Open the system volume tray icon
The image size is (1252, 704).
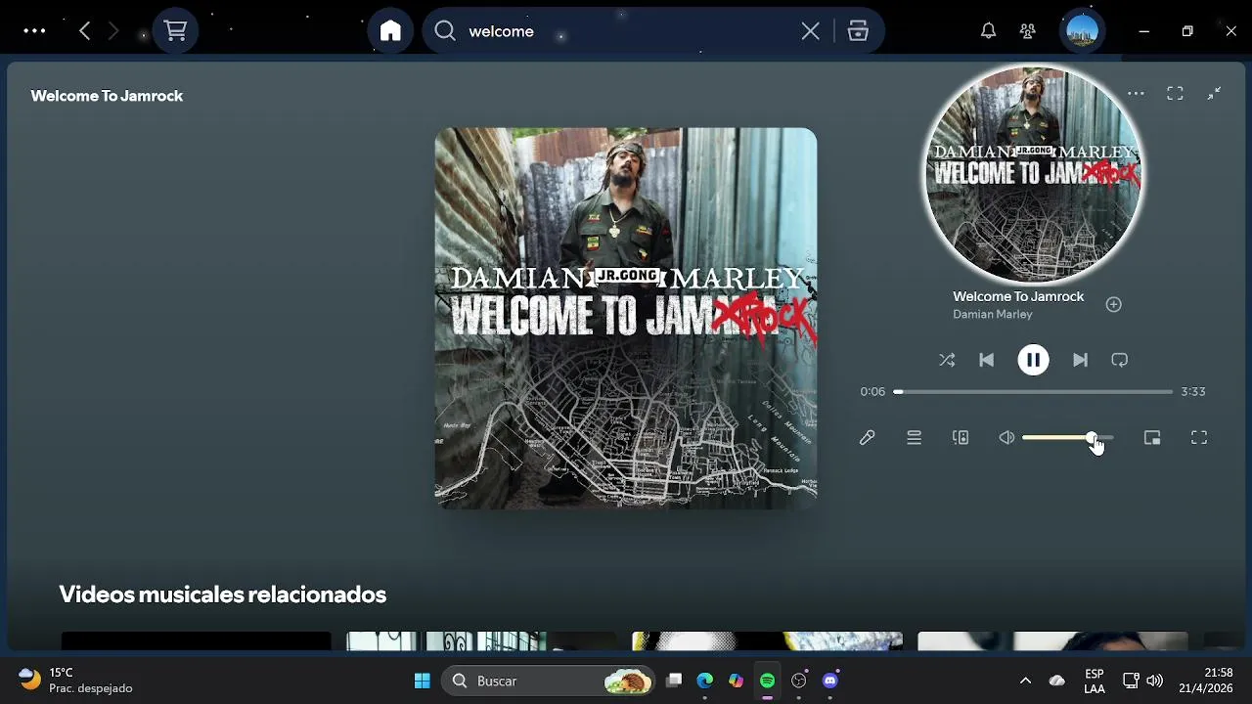1155,681
